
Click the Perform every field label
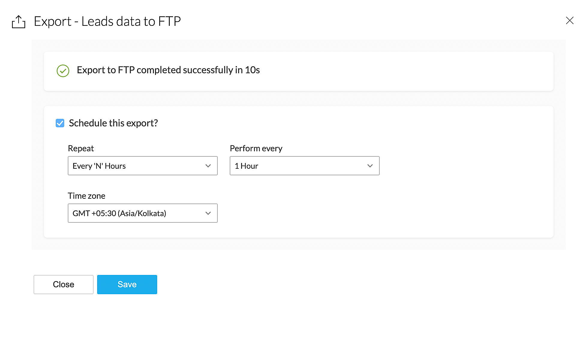coord(256,148)
